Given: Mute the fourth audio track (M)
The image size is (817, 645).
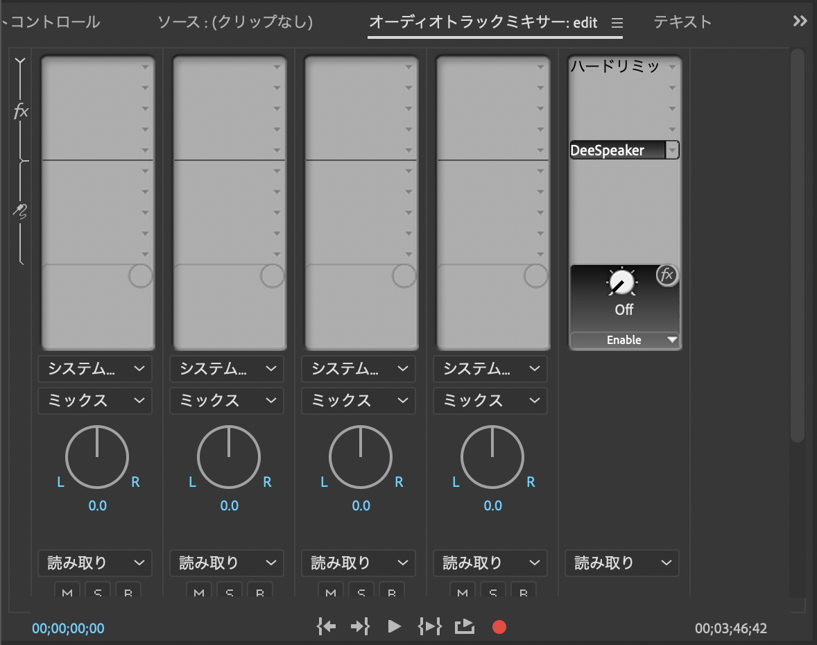Looking at the screenshot, I should (x=463, y=591).
